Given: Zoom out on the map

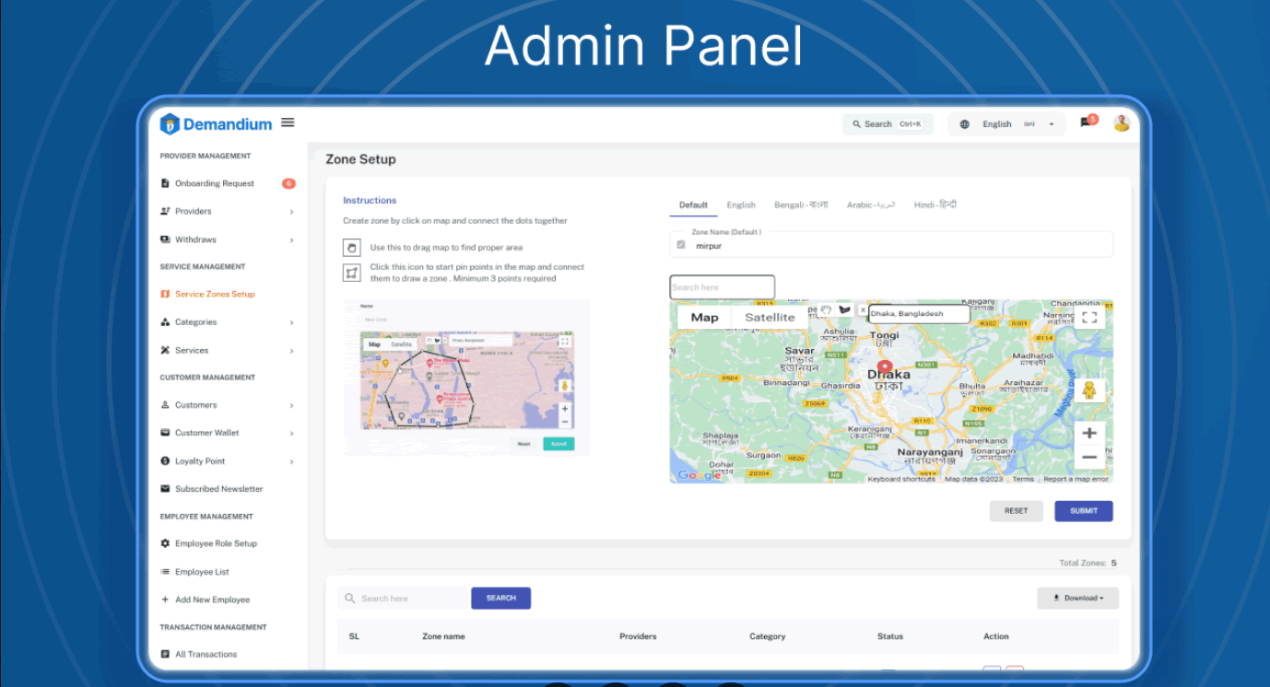Looking at the screenshot, I should 1088,458.
